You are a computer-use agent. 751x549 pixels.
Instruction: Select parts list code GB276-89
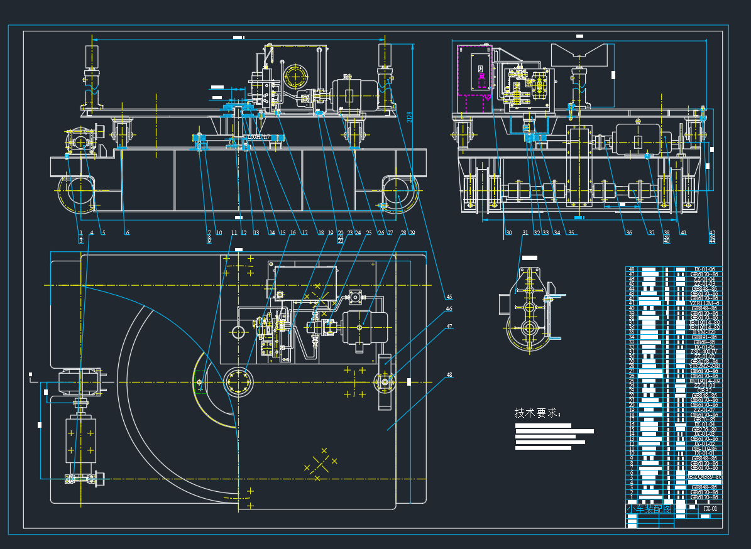pos(704,430)
